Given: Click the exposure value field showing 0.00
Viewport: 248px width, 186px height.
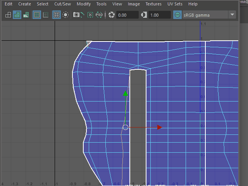Looking at the screenshot, I should pos(127,15).
